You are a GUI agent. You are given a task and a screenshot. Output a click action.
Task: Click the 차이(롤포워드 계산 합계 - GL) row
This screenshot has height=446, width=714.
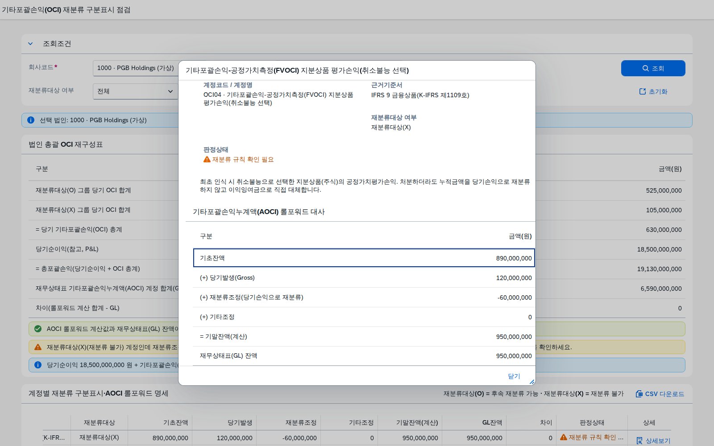357,308
